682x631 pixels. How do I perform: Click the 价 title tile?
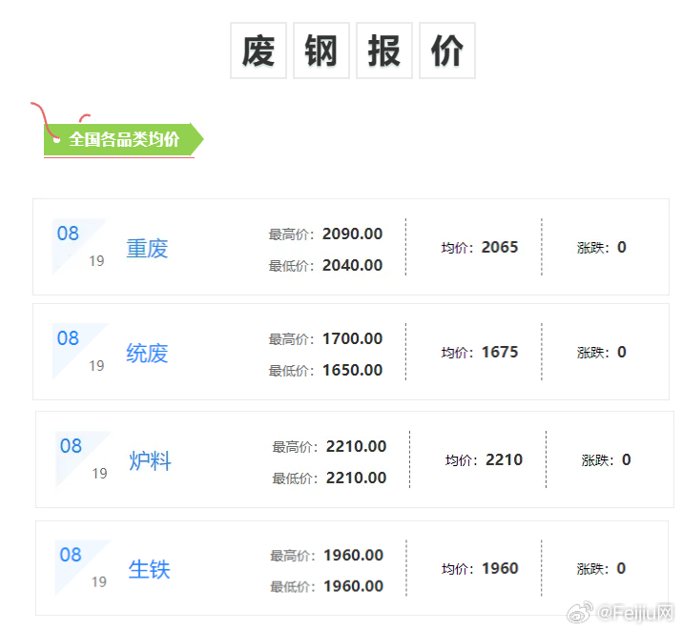pyautogui.click(x=447, y=51)
